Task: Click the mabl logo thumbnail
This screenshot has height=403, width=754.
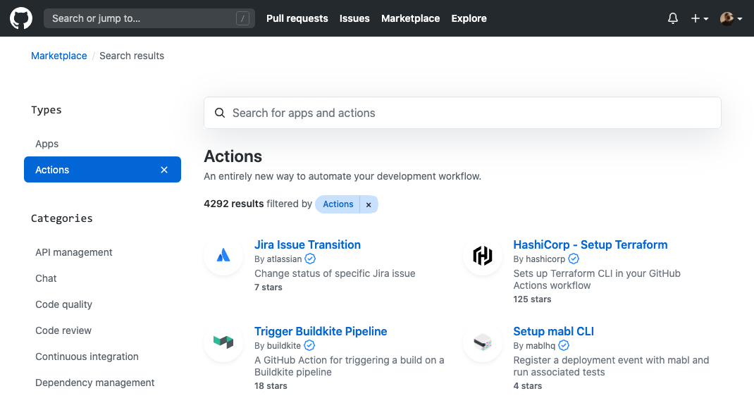Action: click(x=483, y=342)
